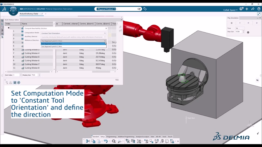
Task: Select the RobotOnRotaryTable document tab
Action: (31, 14)
